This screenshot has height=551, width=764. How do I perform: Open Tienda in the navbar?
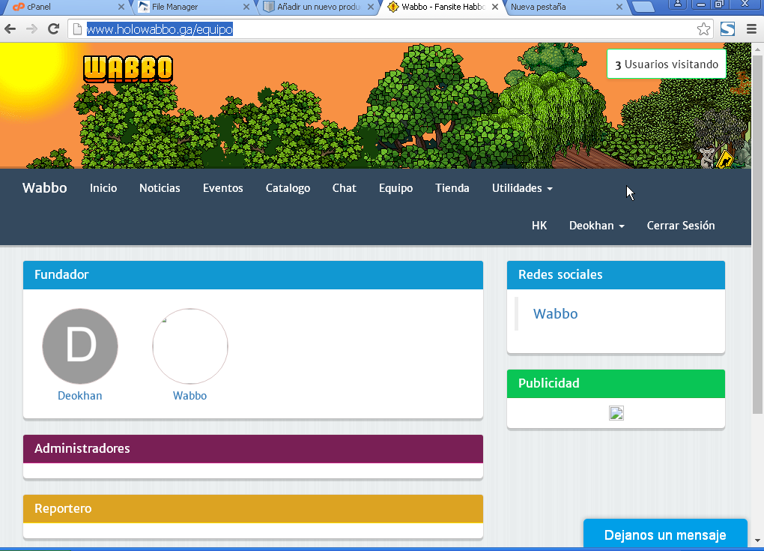click(x=452, y=187)
